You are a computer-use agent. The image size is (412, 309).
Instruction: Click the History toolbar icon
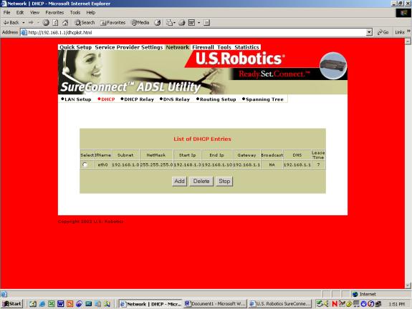[x=158, y=23]
